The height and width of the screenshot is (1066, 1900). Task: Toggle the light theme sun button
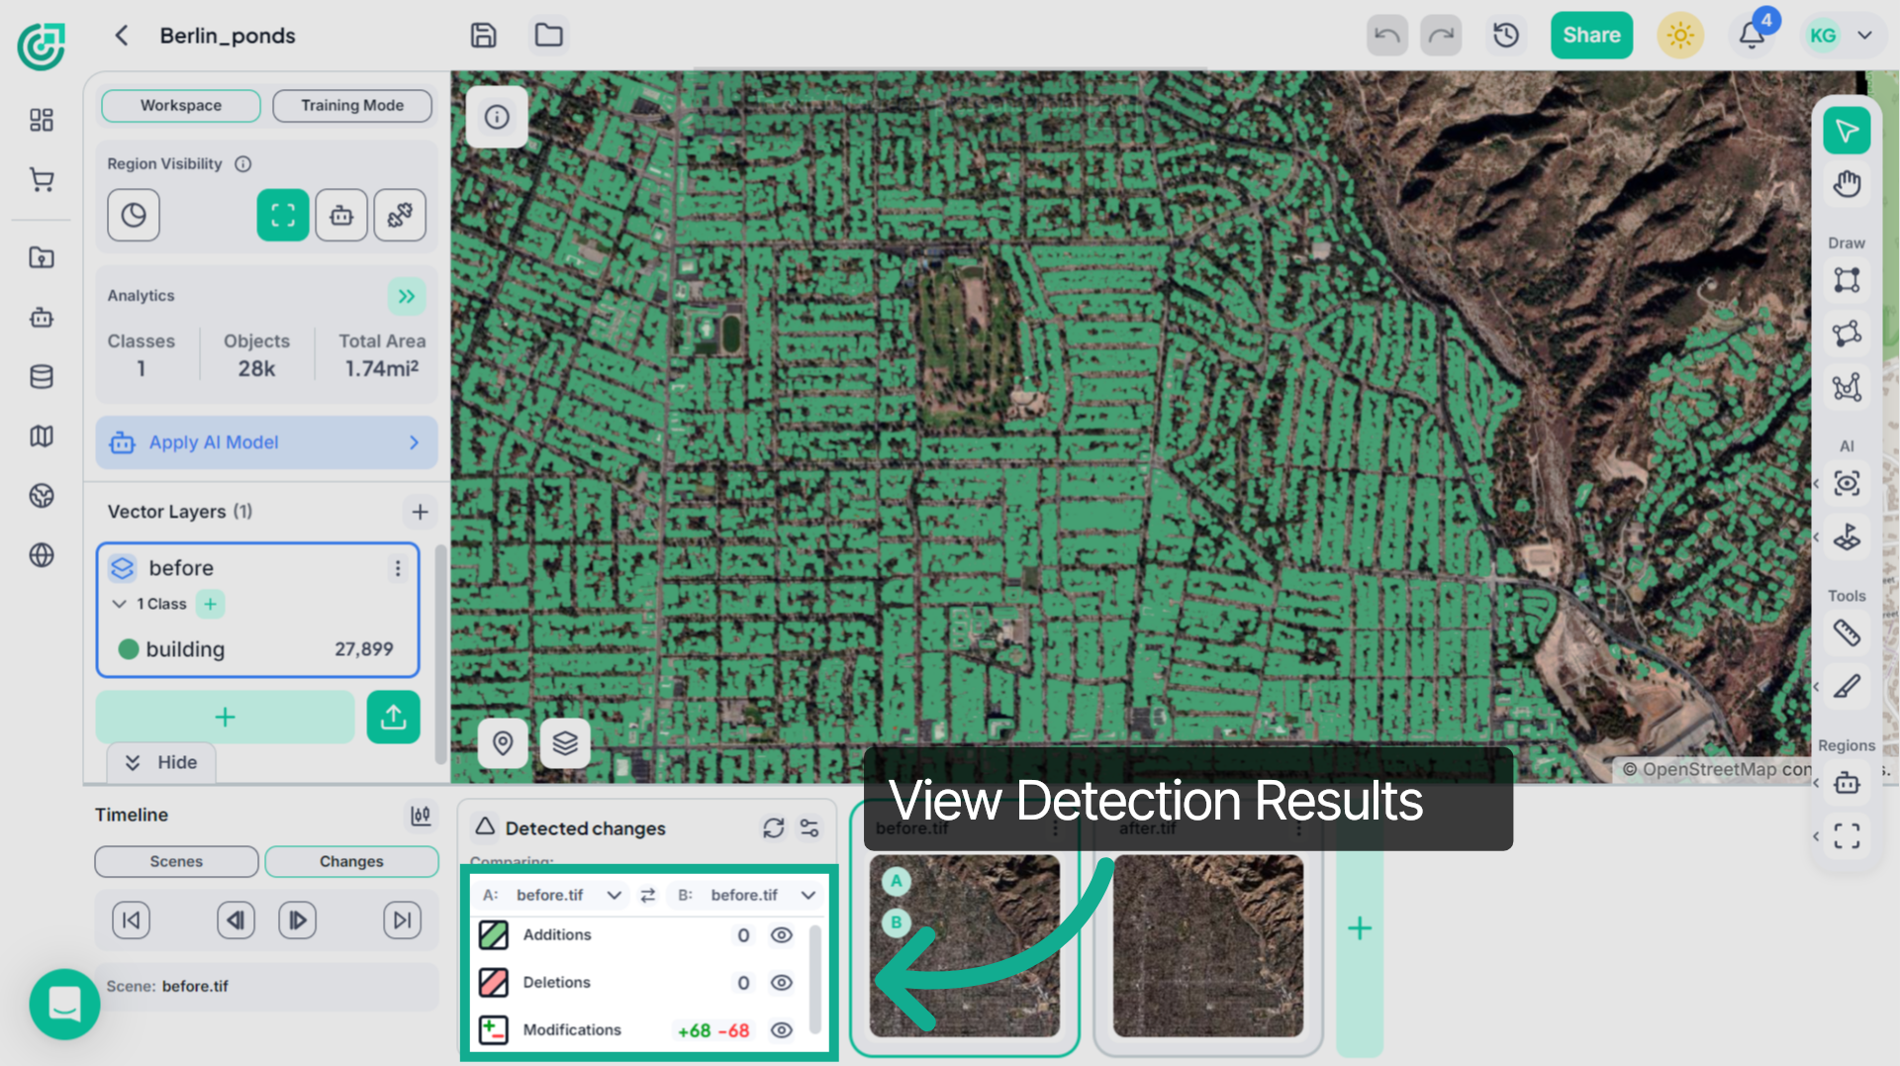(1680, 36)
